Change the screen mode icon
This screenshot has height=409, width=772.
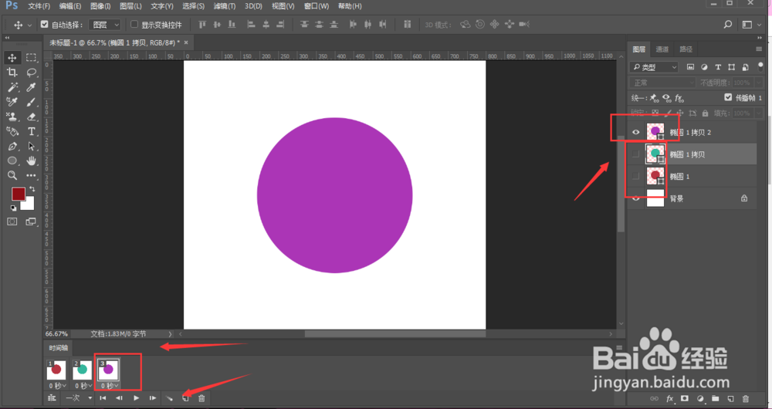(31, 222)
